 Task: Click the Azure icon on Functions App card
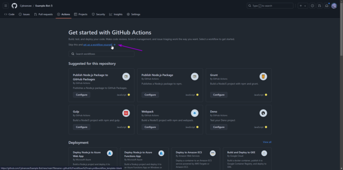(x=161, y=153)
